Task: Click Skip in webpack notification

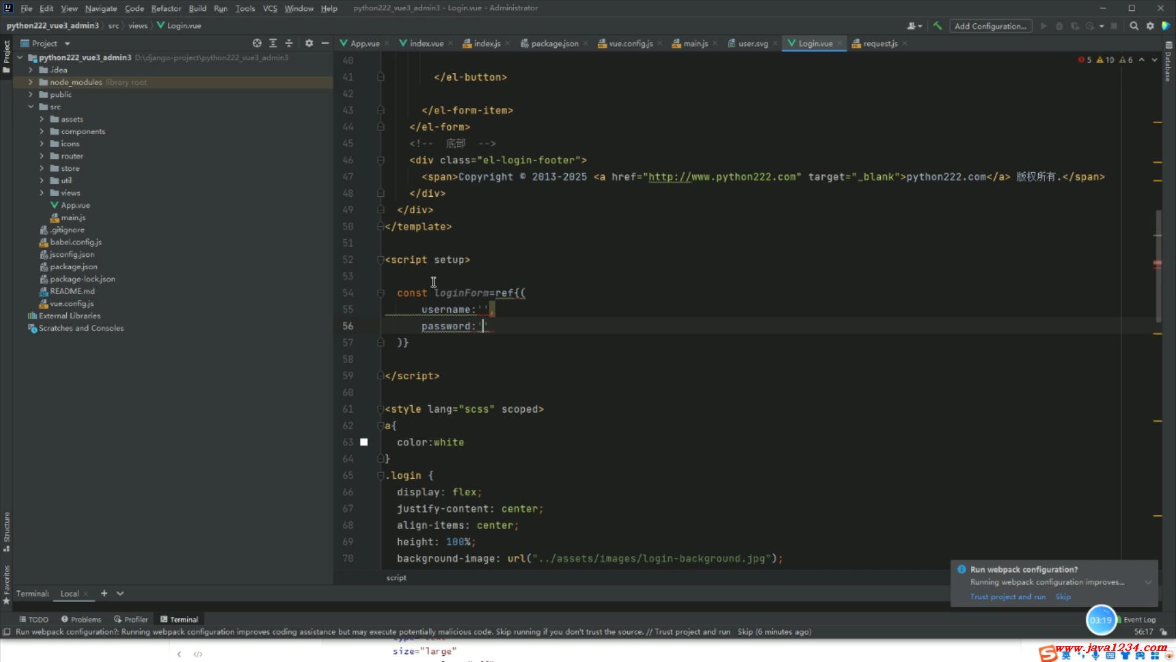Action: 1063,596
